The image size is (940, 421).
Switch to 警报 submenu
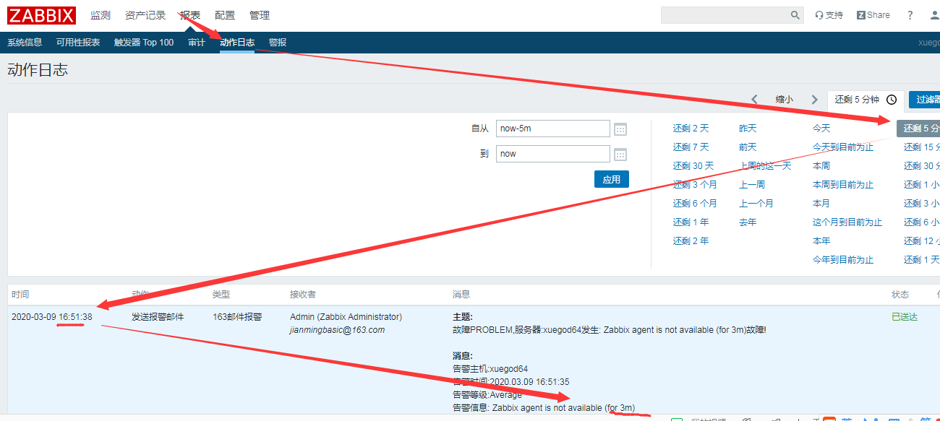click(278, 43)
